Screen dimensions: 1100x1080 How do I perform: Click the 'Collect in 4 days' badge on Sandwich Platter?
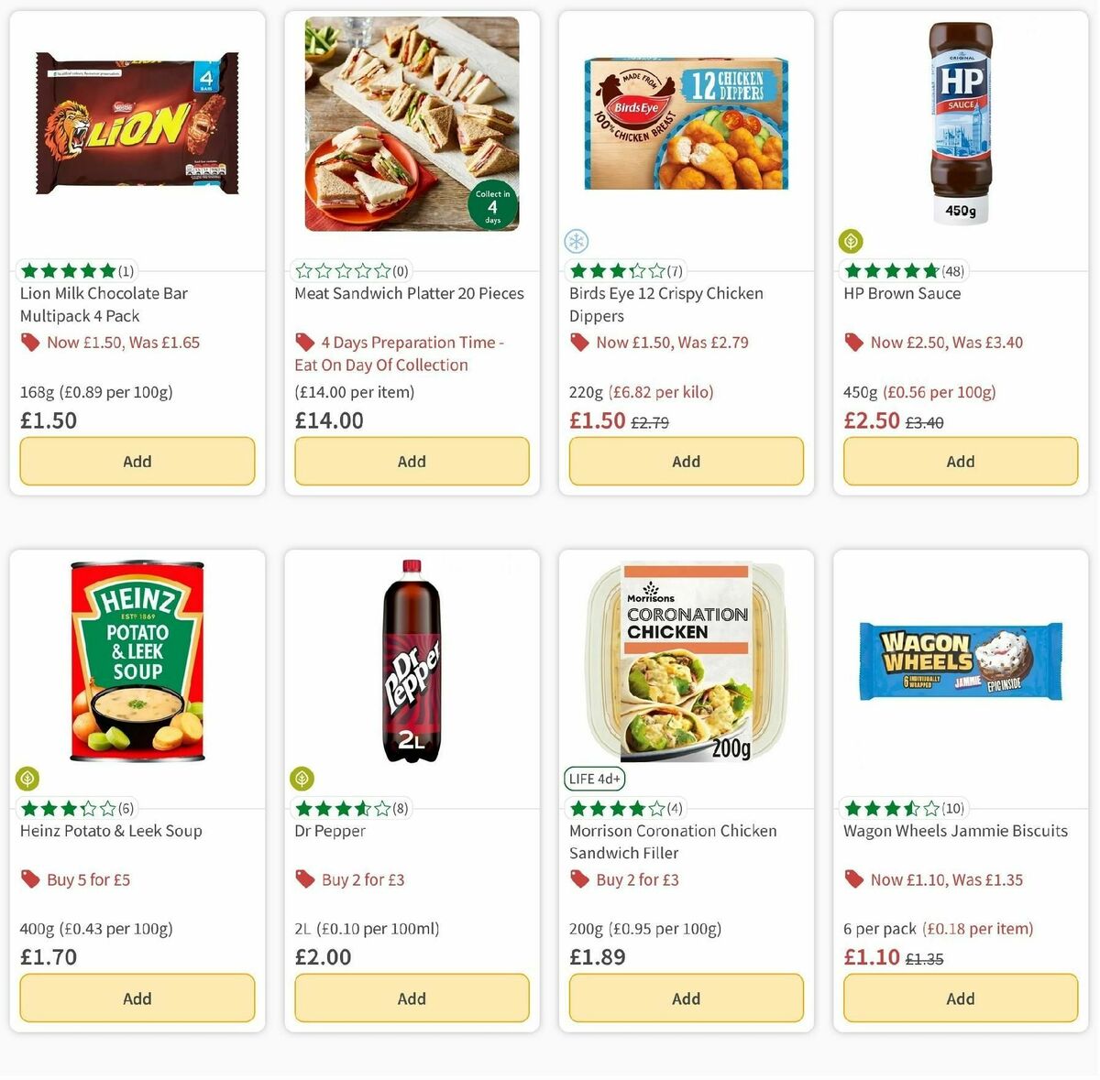(x=491, y=204)
